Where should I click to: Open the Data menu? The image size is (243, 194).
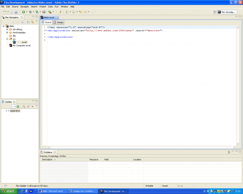(50, 7)
